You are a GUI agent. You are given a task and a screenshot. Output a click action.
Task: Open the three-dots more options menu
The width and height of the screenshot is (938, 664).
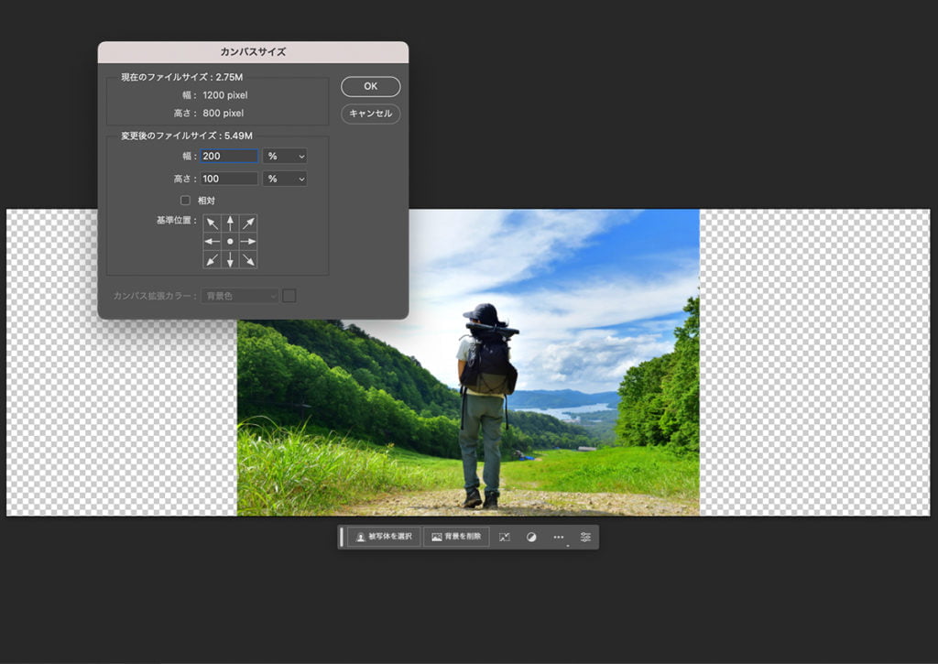pos(559,537)
